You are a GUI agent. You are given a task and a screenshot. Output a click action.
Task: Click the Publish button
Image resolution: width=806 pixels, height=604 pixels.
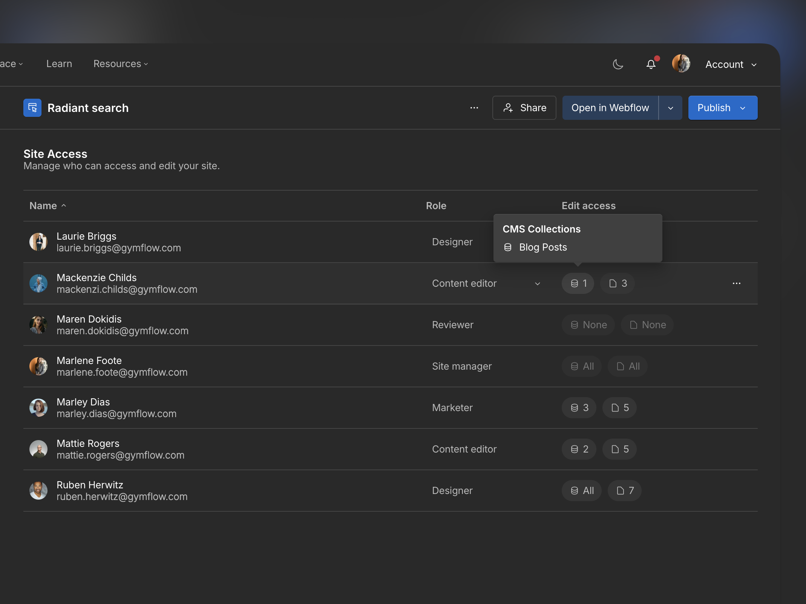tap(714, 108)
